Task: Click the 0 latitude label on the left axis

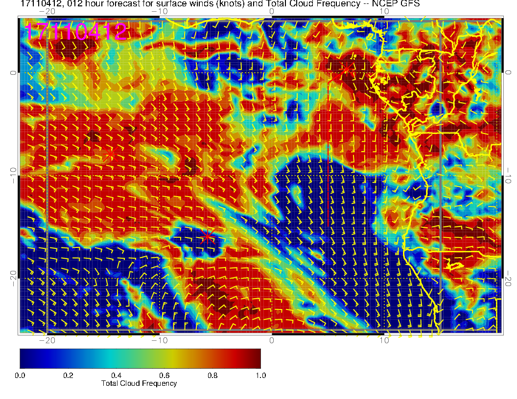Action: tap(13, 73)
